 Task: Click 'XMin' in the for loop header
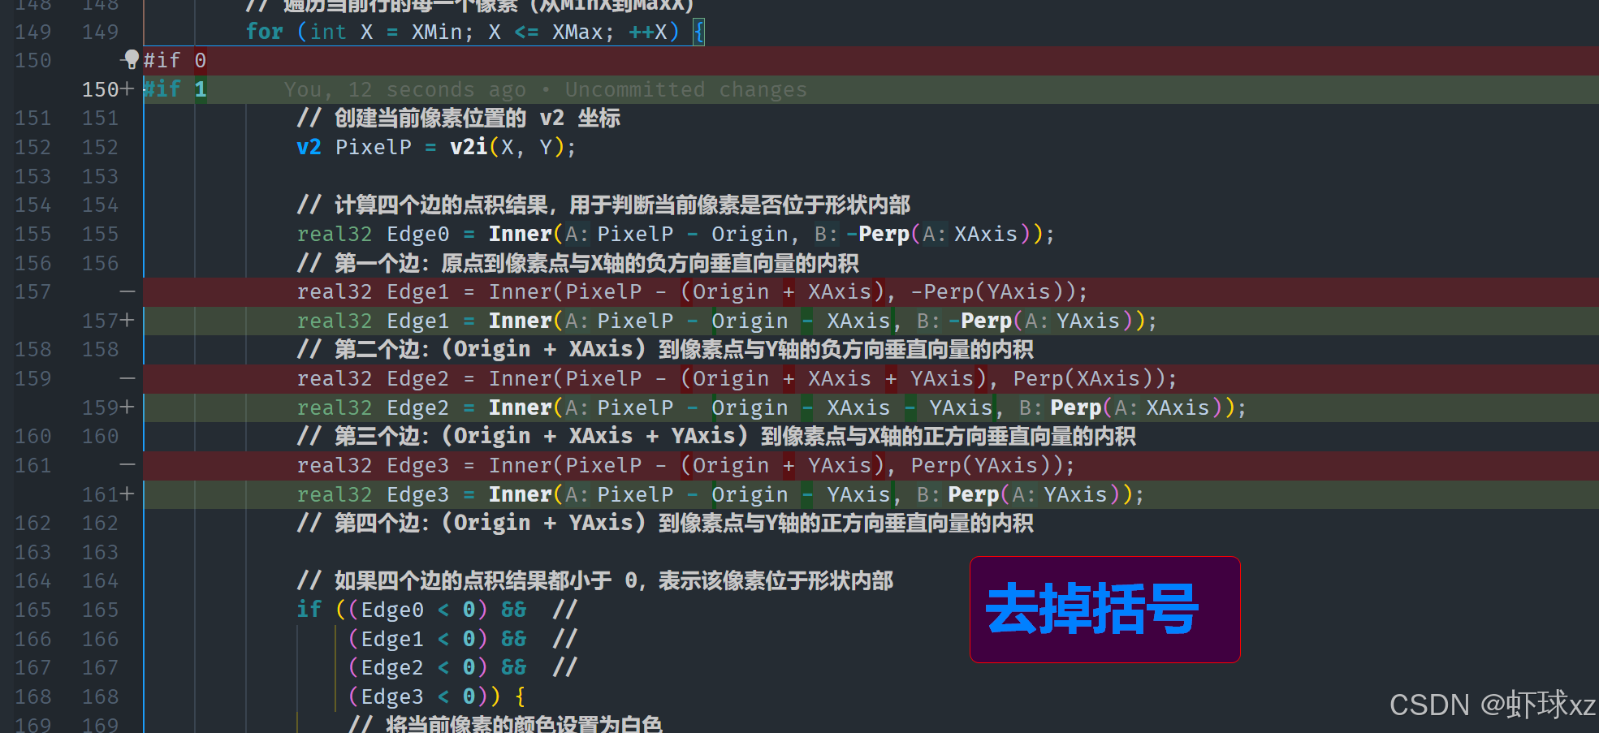tap(436, 32)
